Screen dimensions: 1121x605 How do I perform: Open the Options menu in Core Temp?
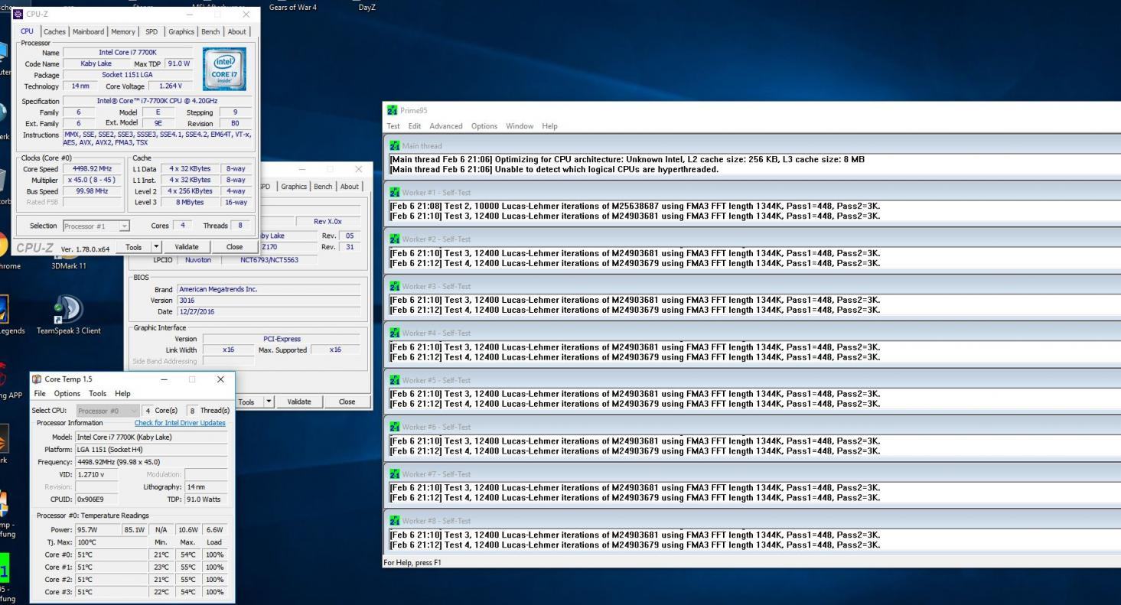click(67, 393)
